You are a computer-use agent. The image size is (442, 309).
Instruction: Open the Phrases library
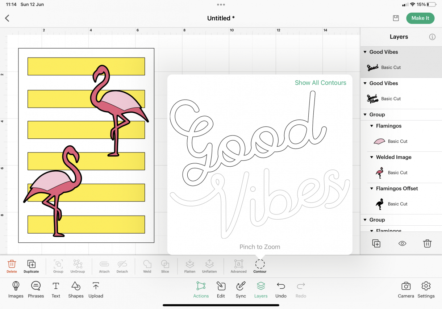coord(36,290)
